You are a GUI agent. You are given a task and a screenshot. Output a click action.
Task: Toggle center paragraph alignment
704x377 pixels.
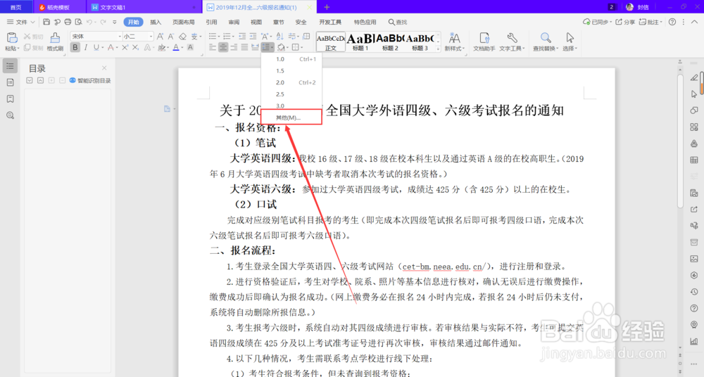click(223, 48)
